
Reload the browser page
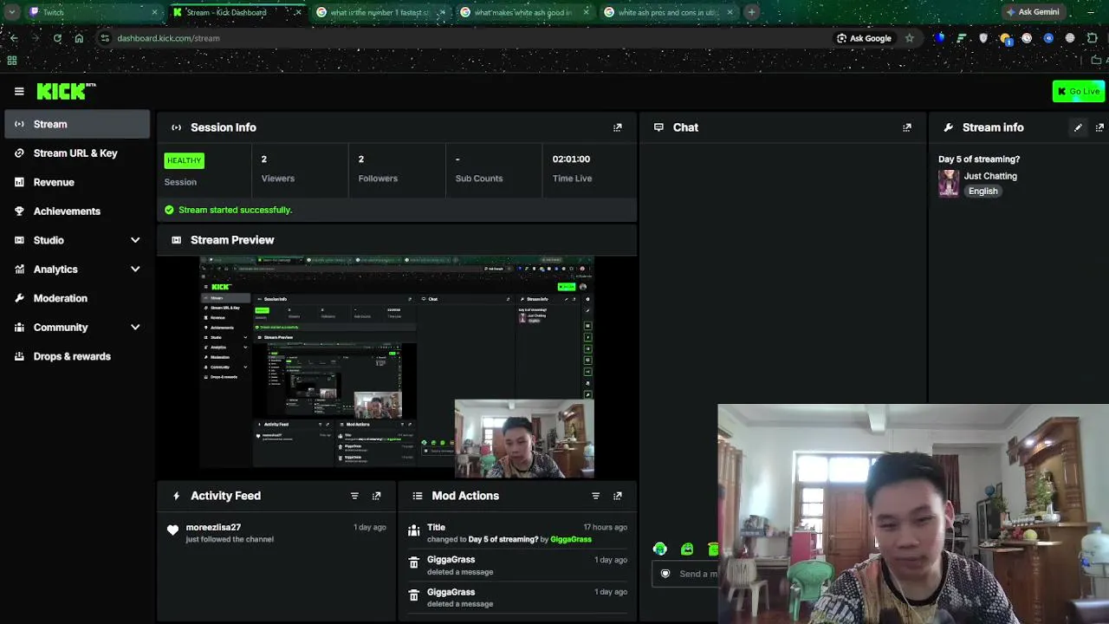click(x=57, y=38)
